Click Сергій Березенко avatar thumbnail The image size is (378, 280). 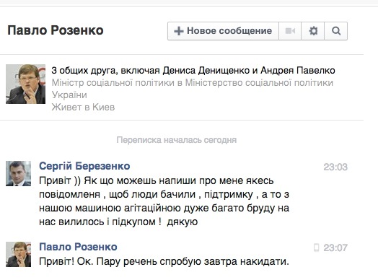point(18,173)
